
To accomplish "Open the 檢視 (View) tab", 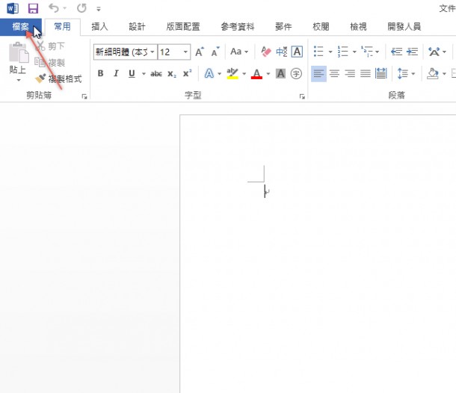I will pyautogui.click(x=358, y=27).
